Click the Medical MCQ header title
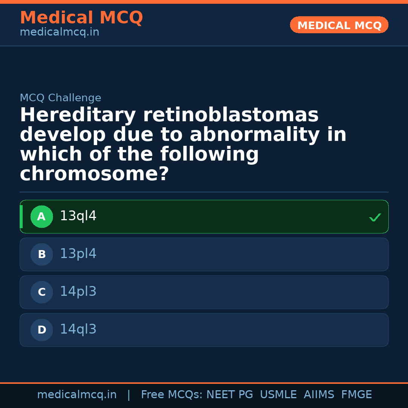 click(81, 18)
